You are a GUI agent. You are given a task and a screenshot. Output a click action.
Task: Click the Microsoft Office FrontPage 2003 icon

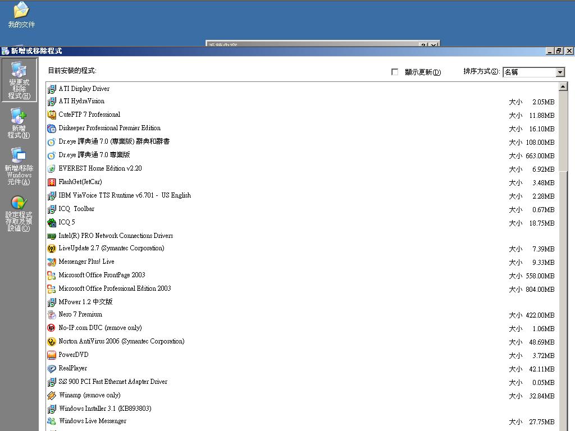52,275
